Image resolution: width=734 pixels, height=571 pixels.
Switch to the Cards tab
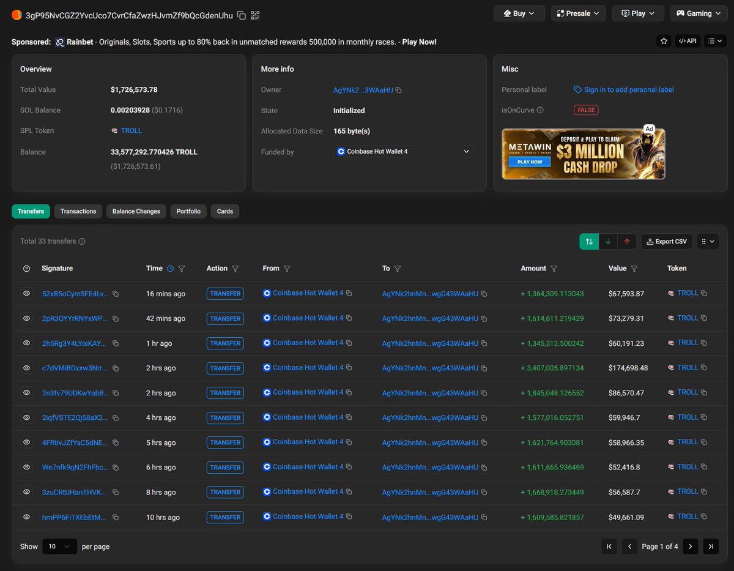click(225, 211)
